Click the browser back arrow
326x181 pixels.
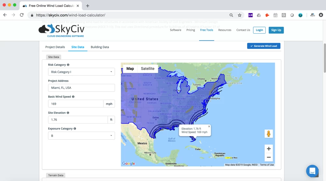coord(5,15)
